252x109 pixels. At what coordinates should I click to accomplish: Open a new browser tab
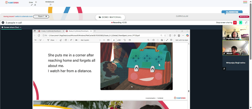[95, 31]
